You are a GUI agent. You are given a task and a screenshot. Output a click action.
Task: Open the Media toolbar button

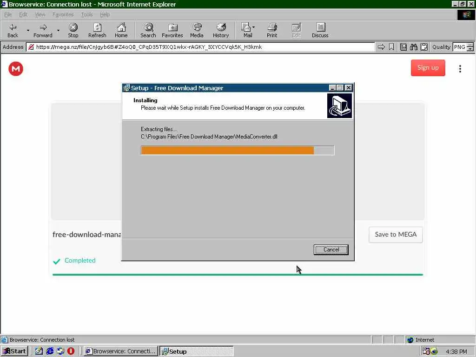pos(197,30)
